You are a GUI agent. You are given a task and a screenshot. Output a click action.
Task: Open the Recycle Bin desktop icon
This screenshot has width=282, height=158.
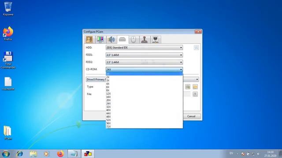[x=8, y=9]
